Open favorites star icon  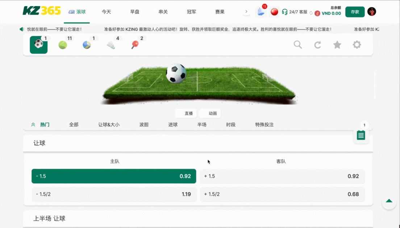[337, 45]
